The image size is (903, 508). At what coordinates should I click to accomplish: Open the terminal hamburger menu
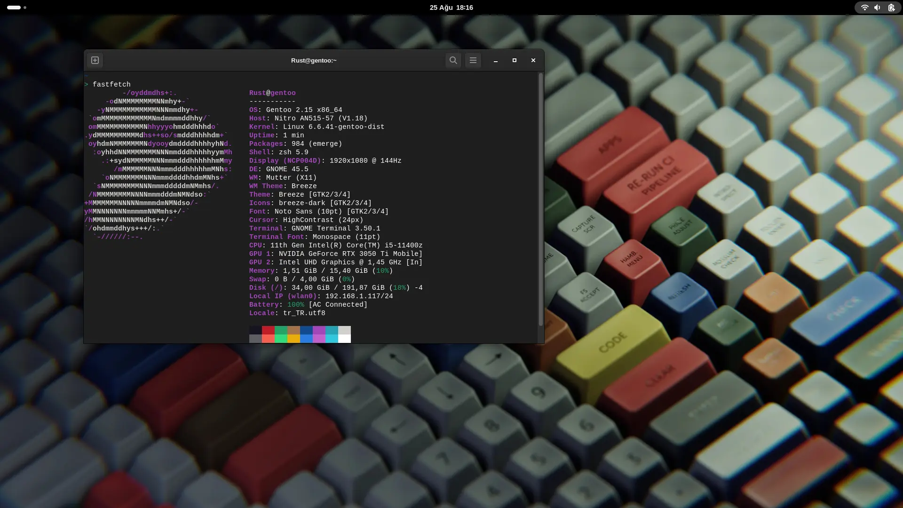click(473, 60)
